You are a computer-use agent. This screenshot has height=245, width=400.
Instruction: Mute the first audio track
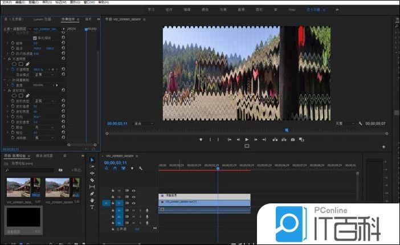pos(134,210)
